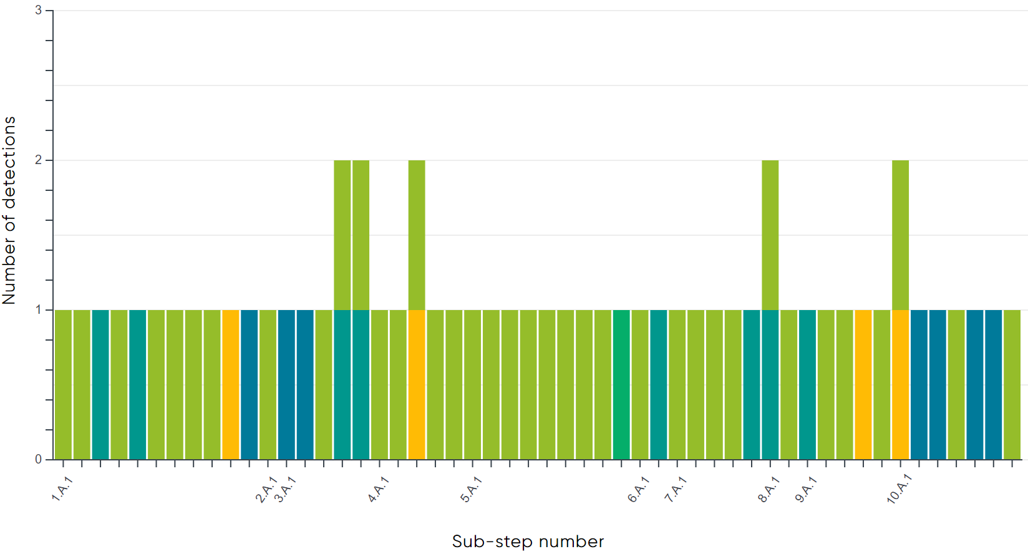Select upper green segment of the 10.A.1 bar

[x=900, y=235]
